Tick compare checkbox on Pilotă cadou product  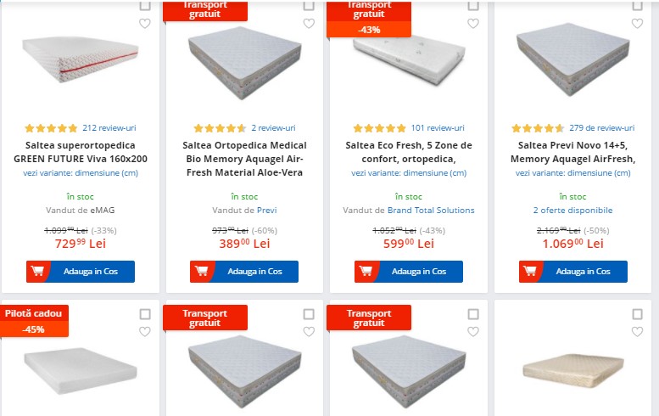(144, 314)
